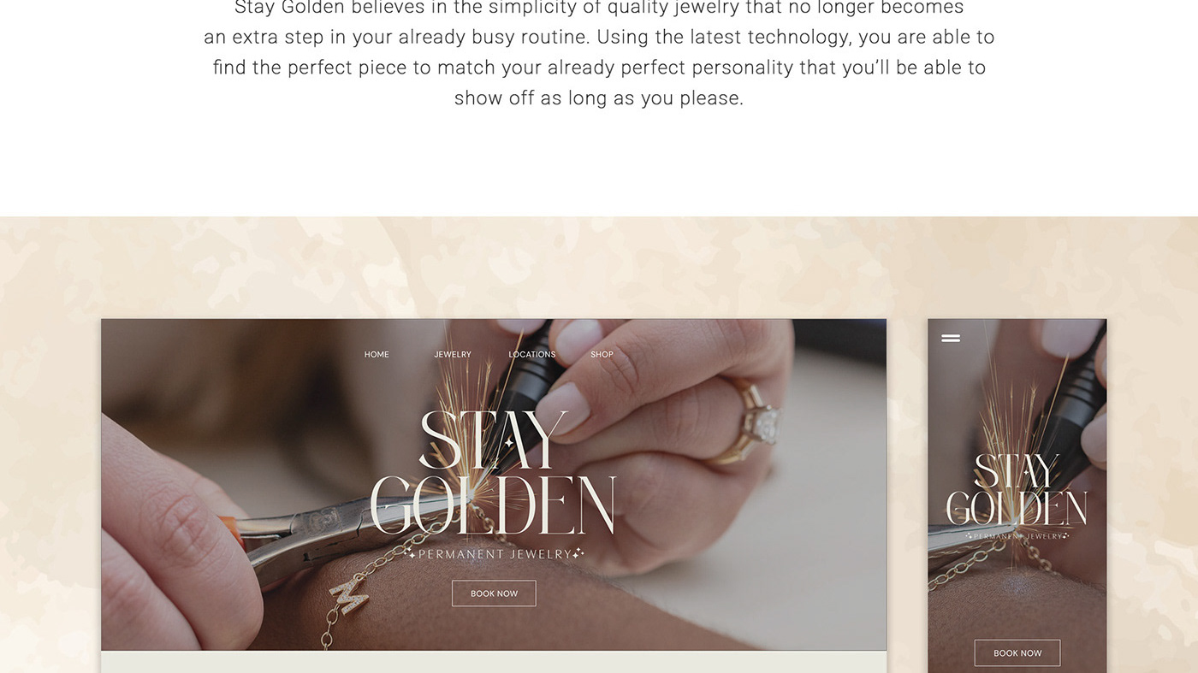Image resolution: width=1198 pixels, height=673 pixels.
Task: Click BOOK NOW in desktop mockup
Action: coord(494,593)
